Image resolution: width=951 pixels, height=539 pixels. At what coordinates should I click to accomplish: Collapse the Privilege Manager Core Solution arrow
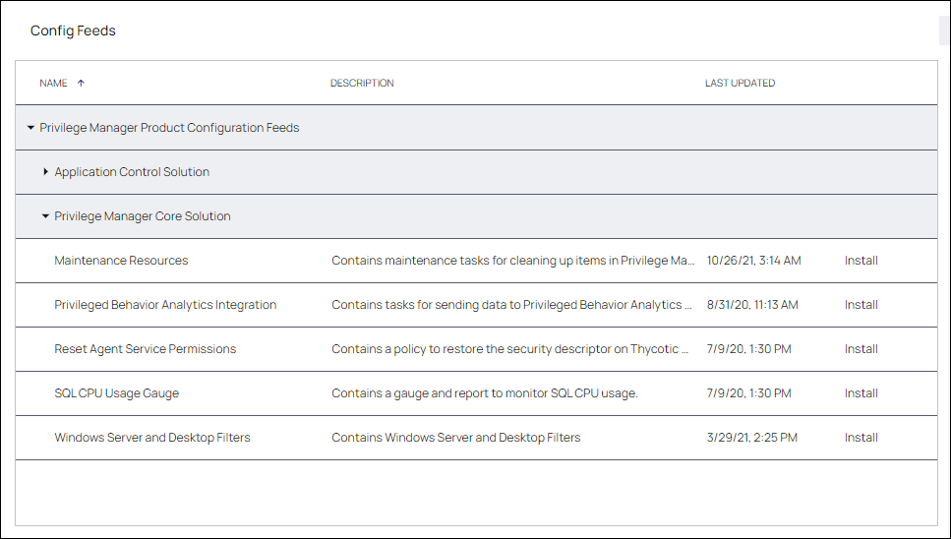(x=45, y=215)
